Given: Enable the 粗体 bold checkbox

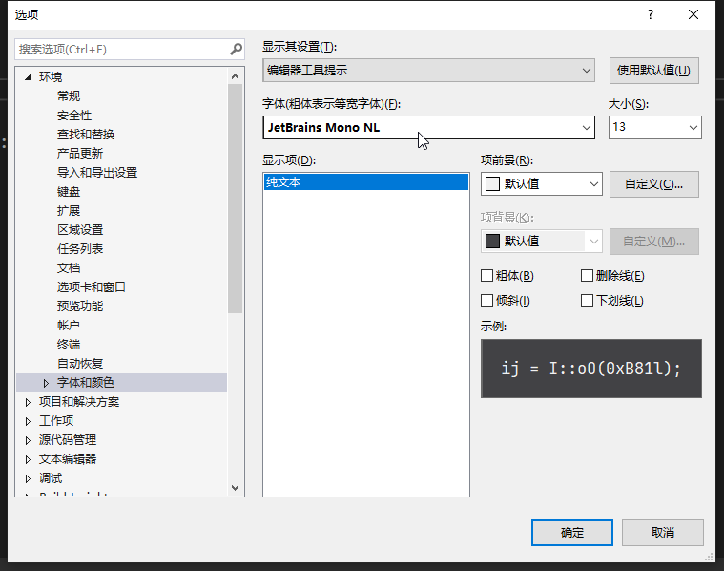Looking at the screenshot, I should [487, 276].
